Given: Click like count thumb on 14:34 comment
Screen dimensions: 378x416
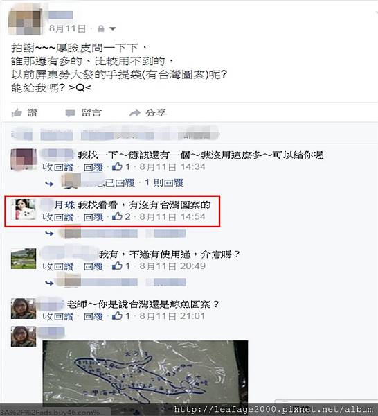Looking at the screenshot, I should coord(117,166).
